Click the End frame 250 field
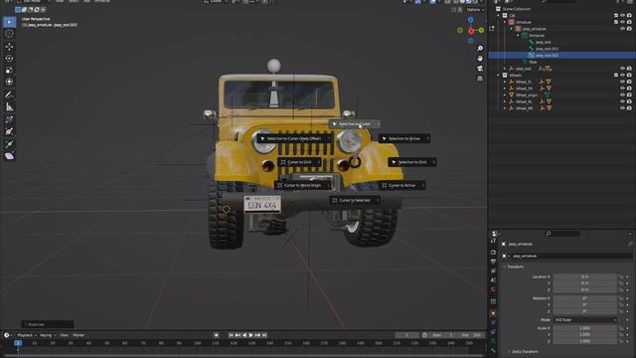This screenshot has height=358, width=636. (472, 335)
